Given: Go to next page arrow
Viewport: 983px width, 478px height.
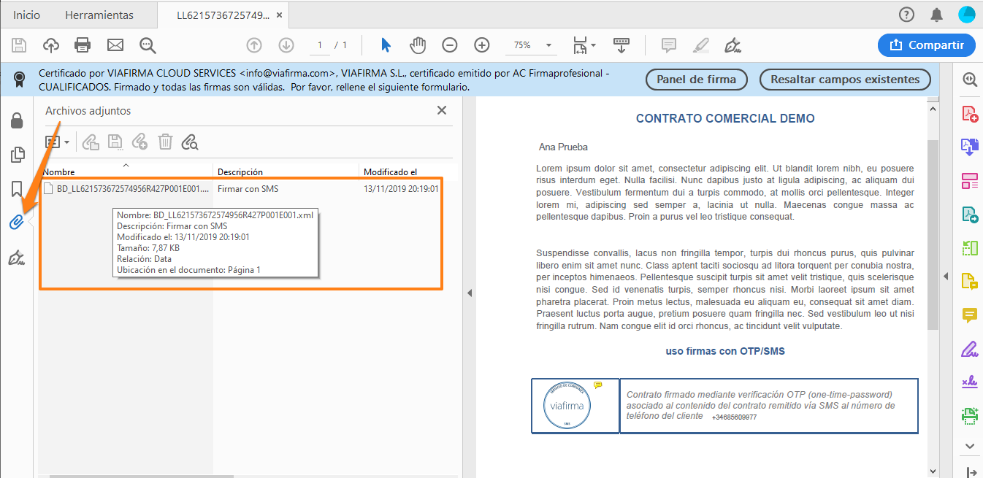Looking at the screenshot, I should (286, 45).
